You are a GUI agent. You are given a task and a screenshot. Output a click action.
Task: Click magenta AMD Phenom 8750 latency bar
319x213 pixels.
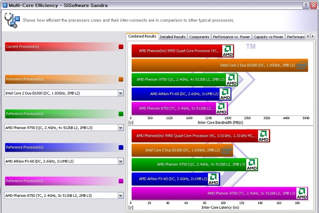click(220, 193)
